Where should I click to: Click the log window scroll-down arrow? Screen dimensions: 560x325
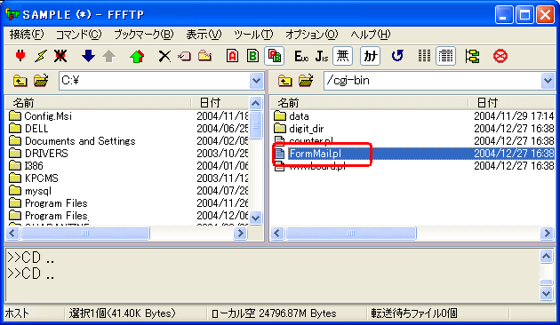[x=547, y=294]
